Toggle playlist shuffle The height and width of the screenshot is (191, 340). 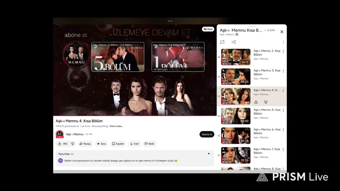coord(233,42)
